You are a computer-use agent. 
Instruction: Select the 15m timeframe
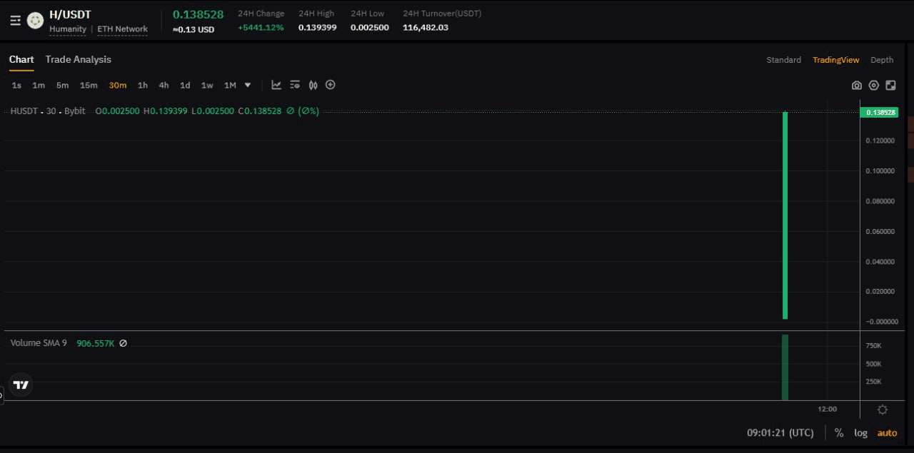point(89,86)
